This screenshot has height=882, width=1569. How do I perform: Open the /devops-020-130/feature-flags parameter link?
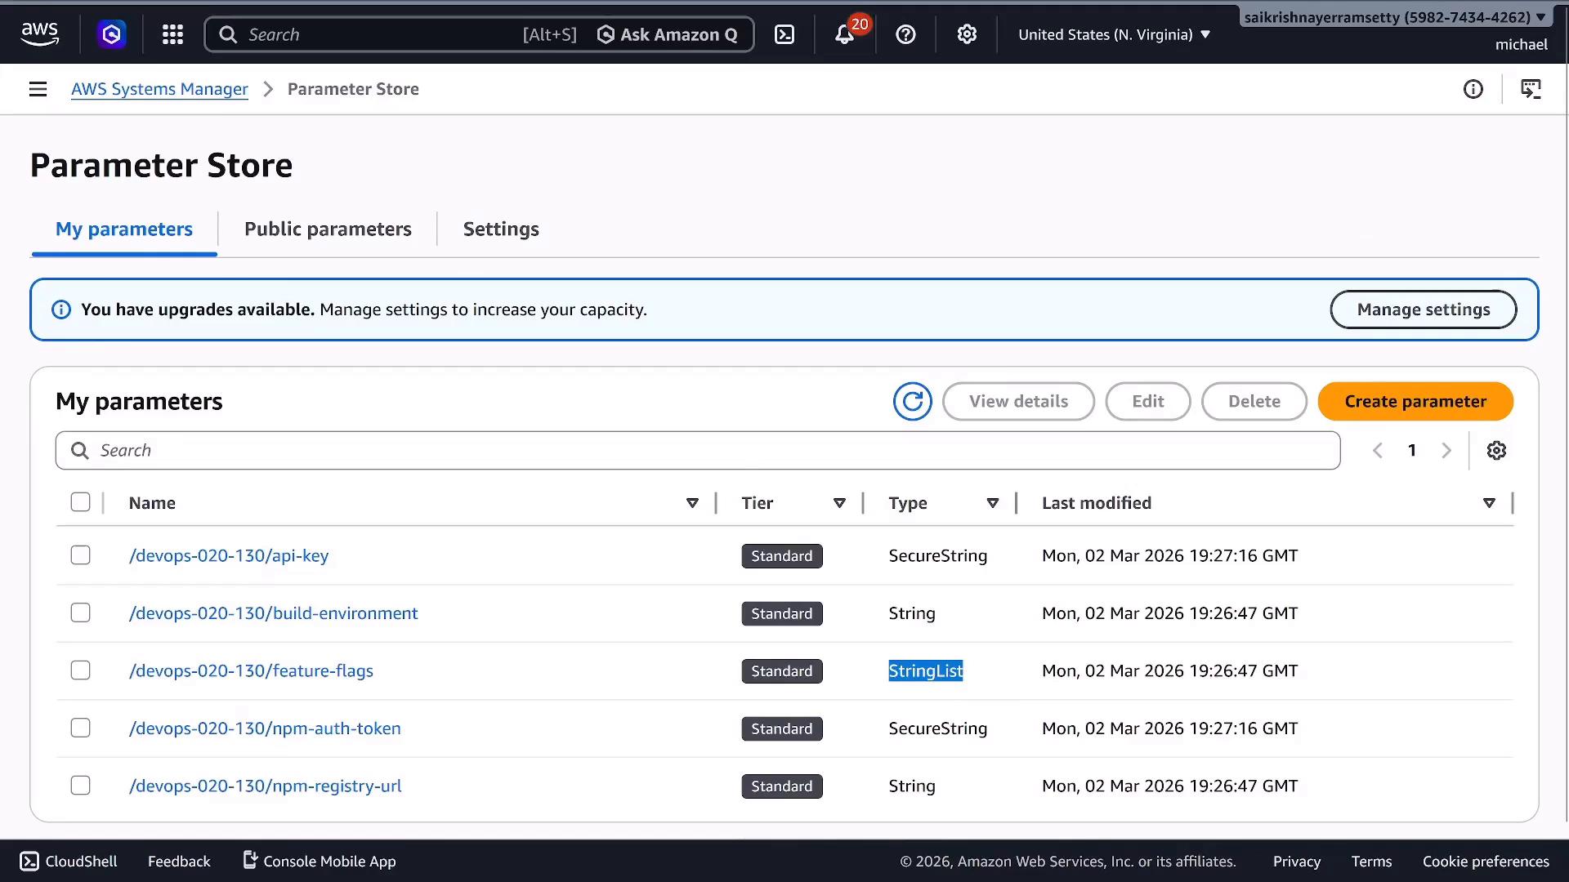[251, 670]
